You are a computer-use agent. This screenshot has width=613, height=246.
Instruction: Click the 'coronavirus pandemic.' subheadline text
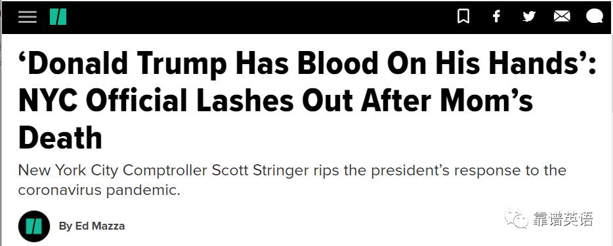coord(99,190)
